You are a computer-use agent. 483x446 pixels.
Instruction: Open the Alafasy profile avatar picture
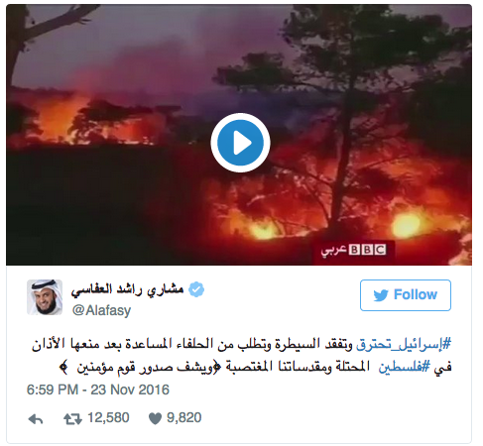[x=45, y=297]
